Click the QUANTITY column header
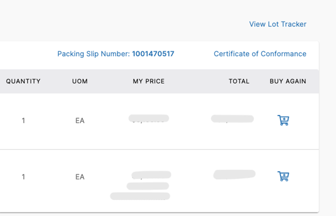Image resolution: width=336 pixels, height=216 pixels. click(x=23, y=81)
